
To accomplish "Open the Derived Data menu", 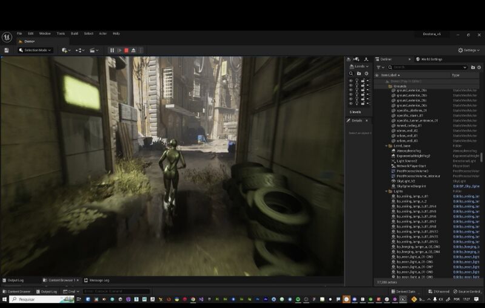I will [403, 291].
